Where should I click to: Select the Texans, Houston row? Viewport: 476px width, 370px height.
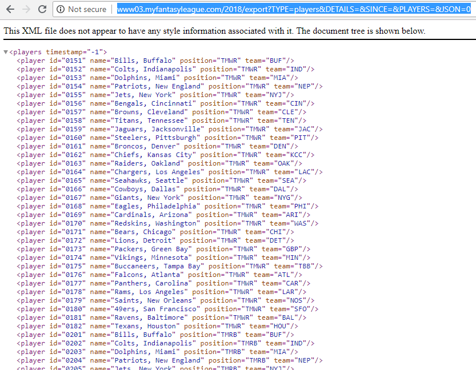157,327
